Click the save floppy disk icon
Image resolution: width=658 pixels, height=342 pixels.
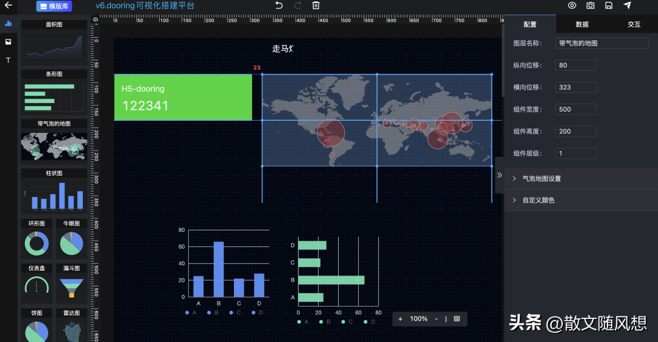point(609,5)
